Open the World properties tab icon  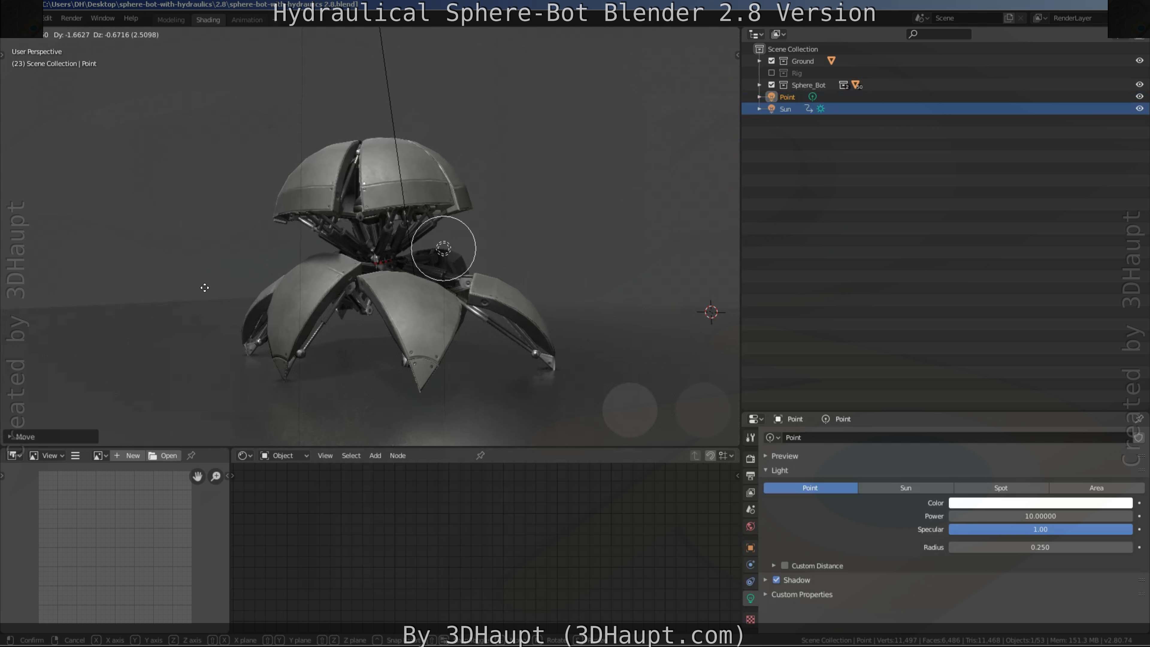pyautogui.click(x=750, y=527)
